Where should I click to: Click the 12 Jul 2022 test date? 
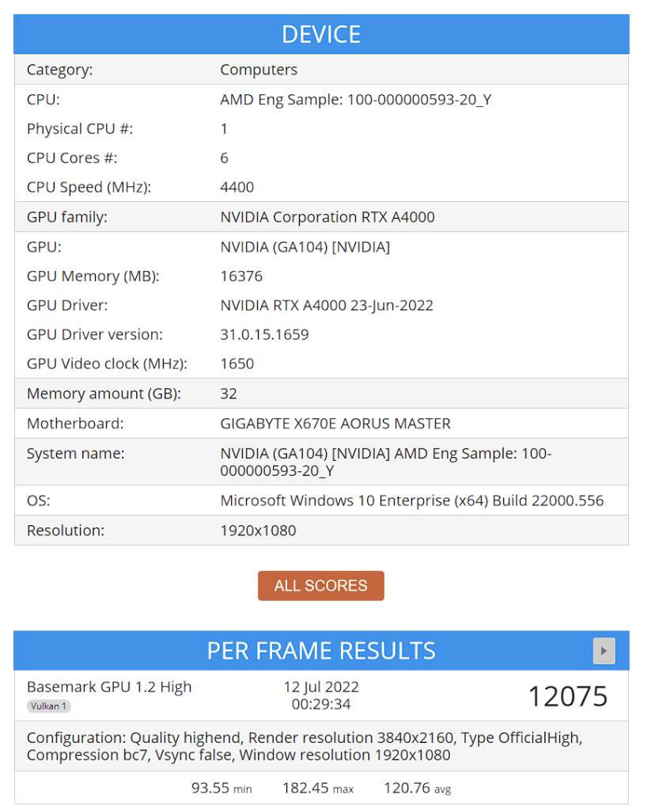pyautogui.click(x=321, y=687)
